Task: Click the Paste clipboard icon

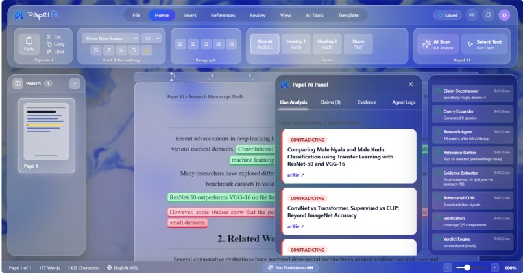Action: [x=29, y=44]
